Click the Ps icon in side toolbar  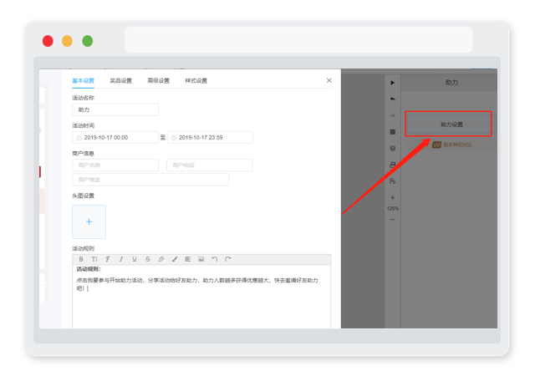392,181
